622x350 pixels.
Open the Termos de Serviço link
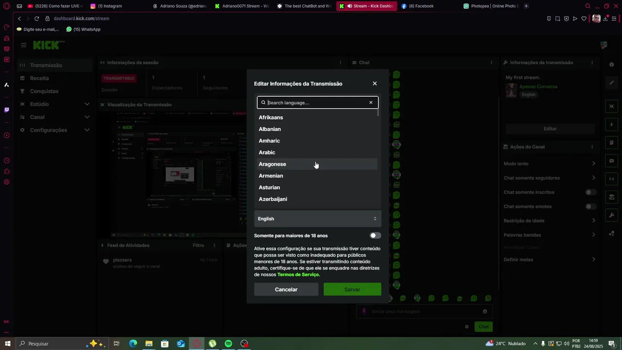point(298,275)
